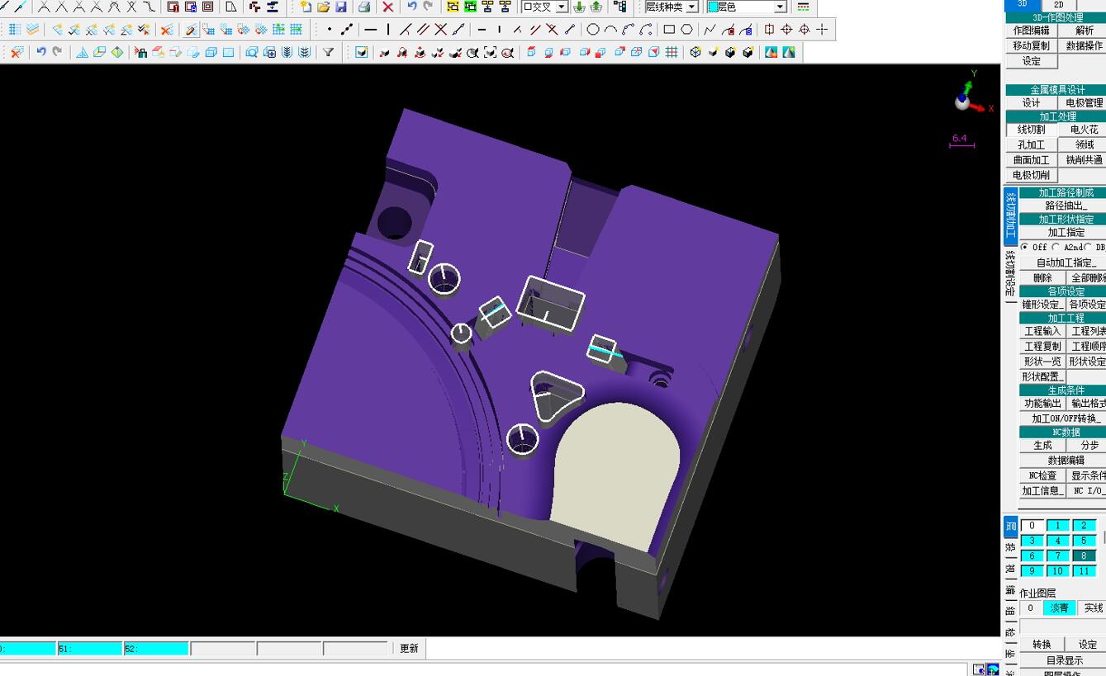Switch to the 3D tab
The image size is (1106, 676).
[x=1023, y=5]
